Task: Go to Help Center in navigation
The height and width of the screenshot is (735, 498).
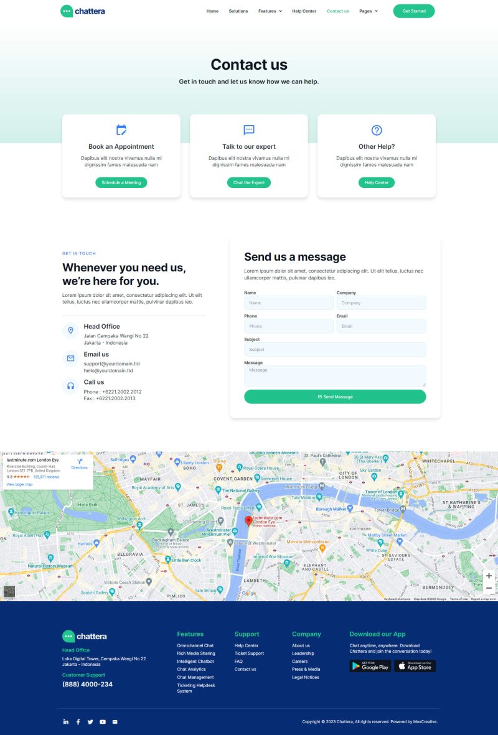Action: [304, 11]
